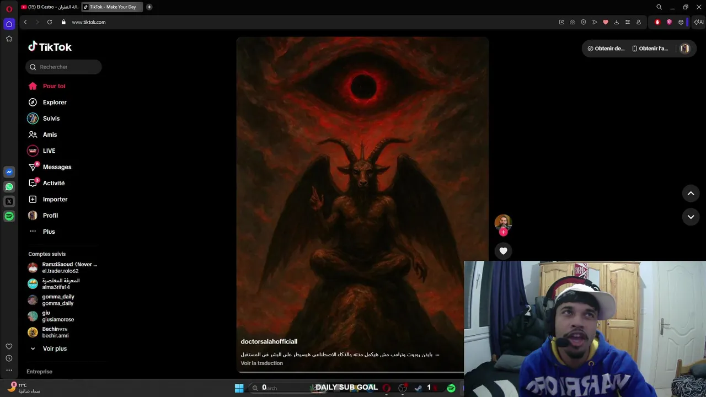Open RamziSaoud el.trader.rolo62 account
Viewport: 706px width, 397px height.
point(62,267)
